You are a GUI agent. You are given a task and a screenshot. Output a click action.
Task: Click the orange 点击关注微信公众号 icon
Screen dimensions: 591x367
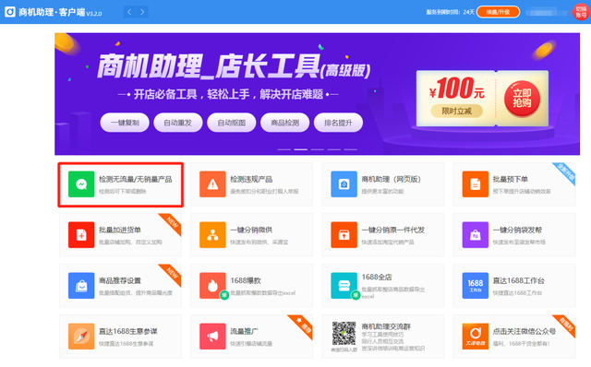click(476, 337)
